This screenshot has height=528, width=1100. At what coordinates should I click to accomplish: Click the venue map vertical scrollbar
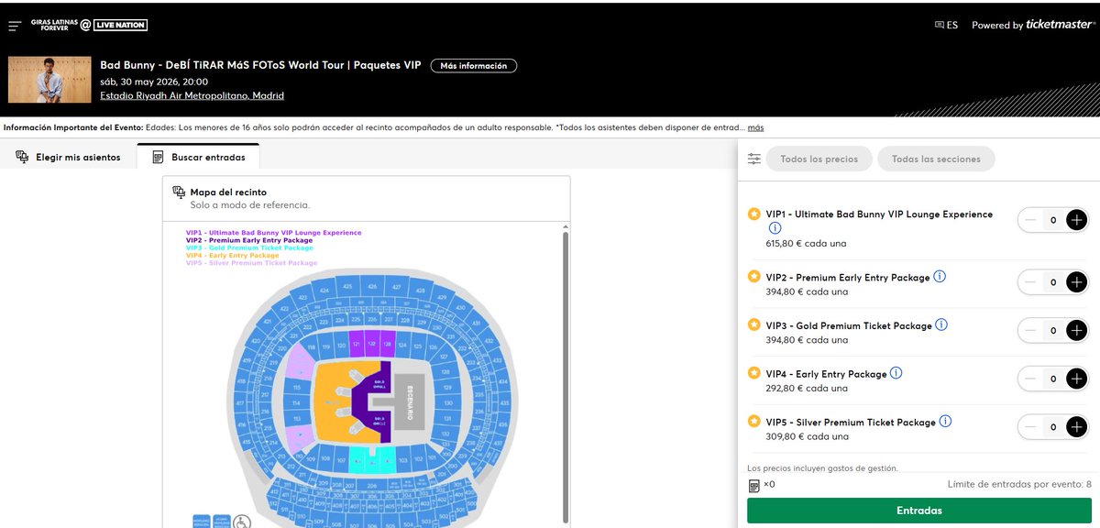[566, 378]
